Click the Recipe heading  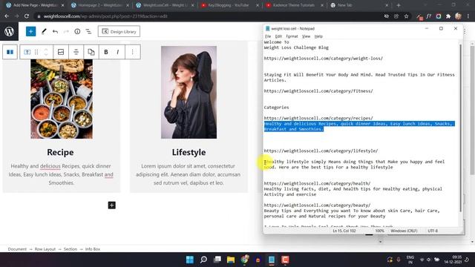(x=60, y=152)
